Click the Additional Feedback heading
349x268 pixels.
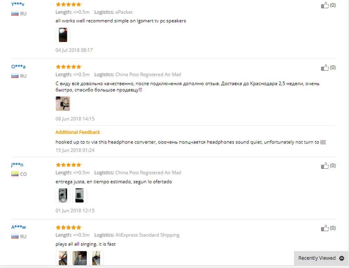point(78,132)
